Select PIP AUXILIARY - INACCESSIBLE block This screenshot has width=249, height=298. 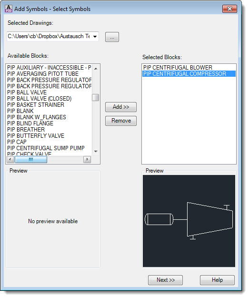click(x=49, y=68)
